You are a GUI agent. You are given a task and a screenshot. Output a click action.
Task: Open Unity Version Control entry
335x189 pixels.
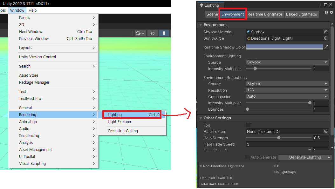click(x=53, y=57)
